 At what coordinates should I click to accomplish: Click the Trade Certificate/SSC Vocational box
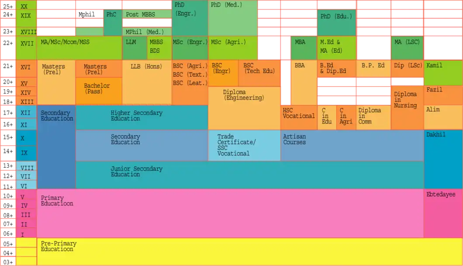244,145
